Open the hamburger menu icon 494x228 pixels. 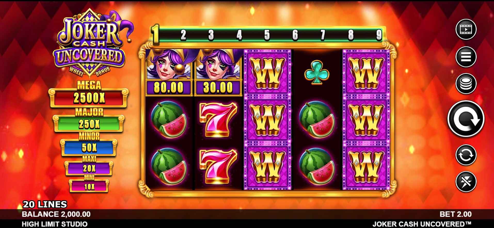466,57
